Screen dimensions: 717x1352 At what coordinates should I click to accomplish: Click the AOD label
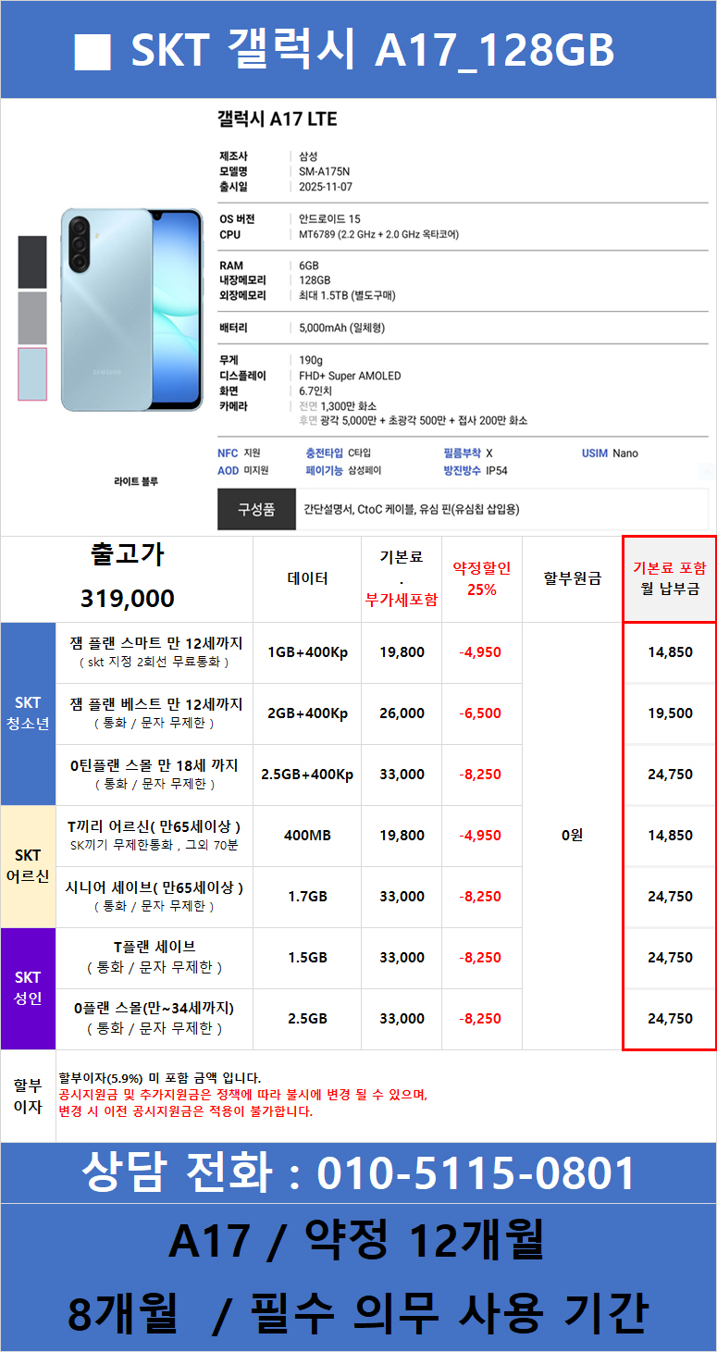pyautogui.click(x=228, y=471)
